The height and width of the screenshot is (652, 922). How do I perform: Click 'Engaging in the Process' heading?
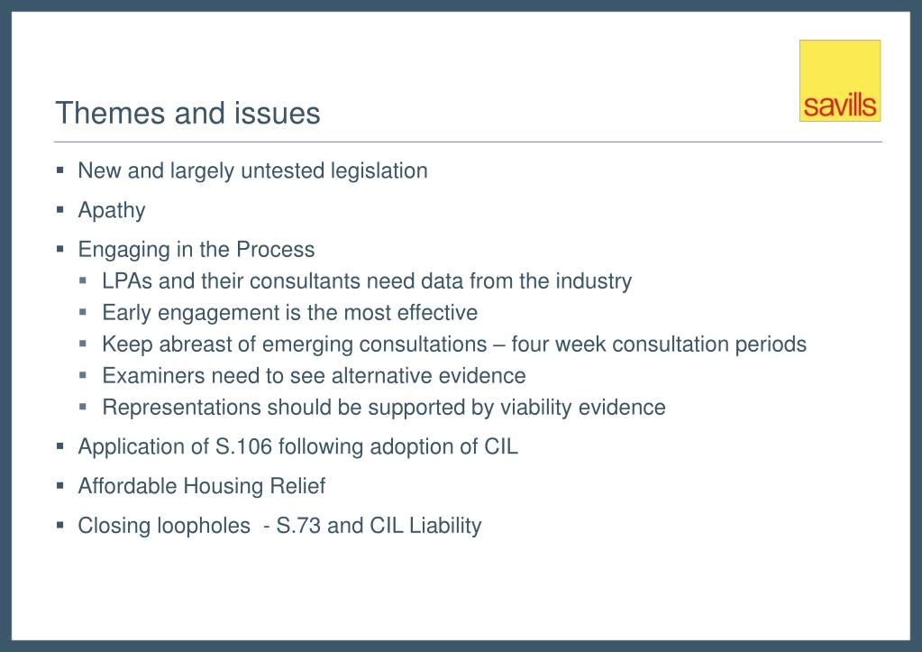tap(196, 250)
